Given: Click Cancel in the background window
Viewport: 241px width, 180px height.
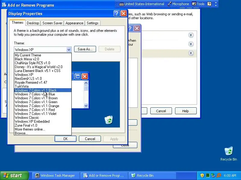Looking at the screenshot, I should click(161, 111).
